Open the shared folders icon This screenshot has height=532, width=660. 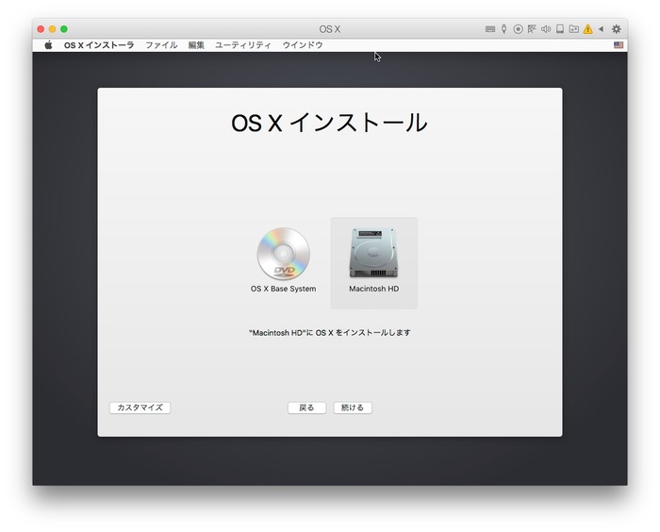click(573, 29)
